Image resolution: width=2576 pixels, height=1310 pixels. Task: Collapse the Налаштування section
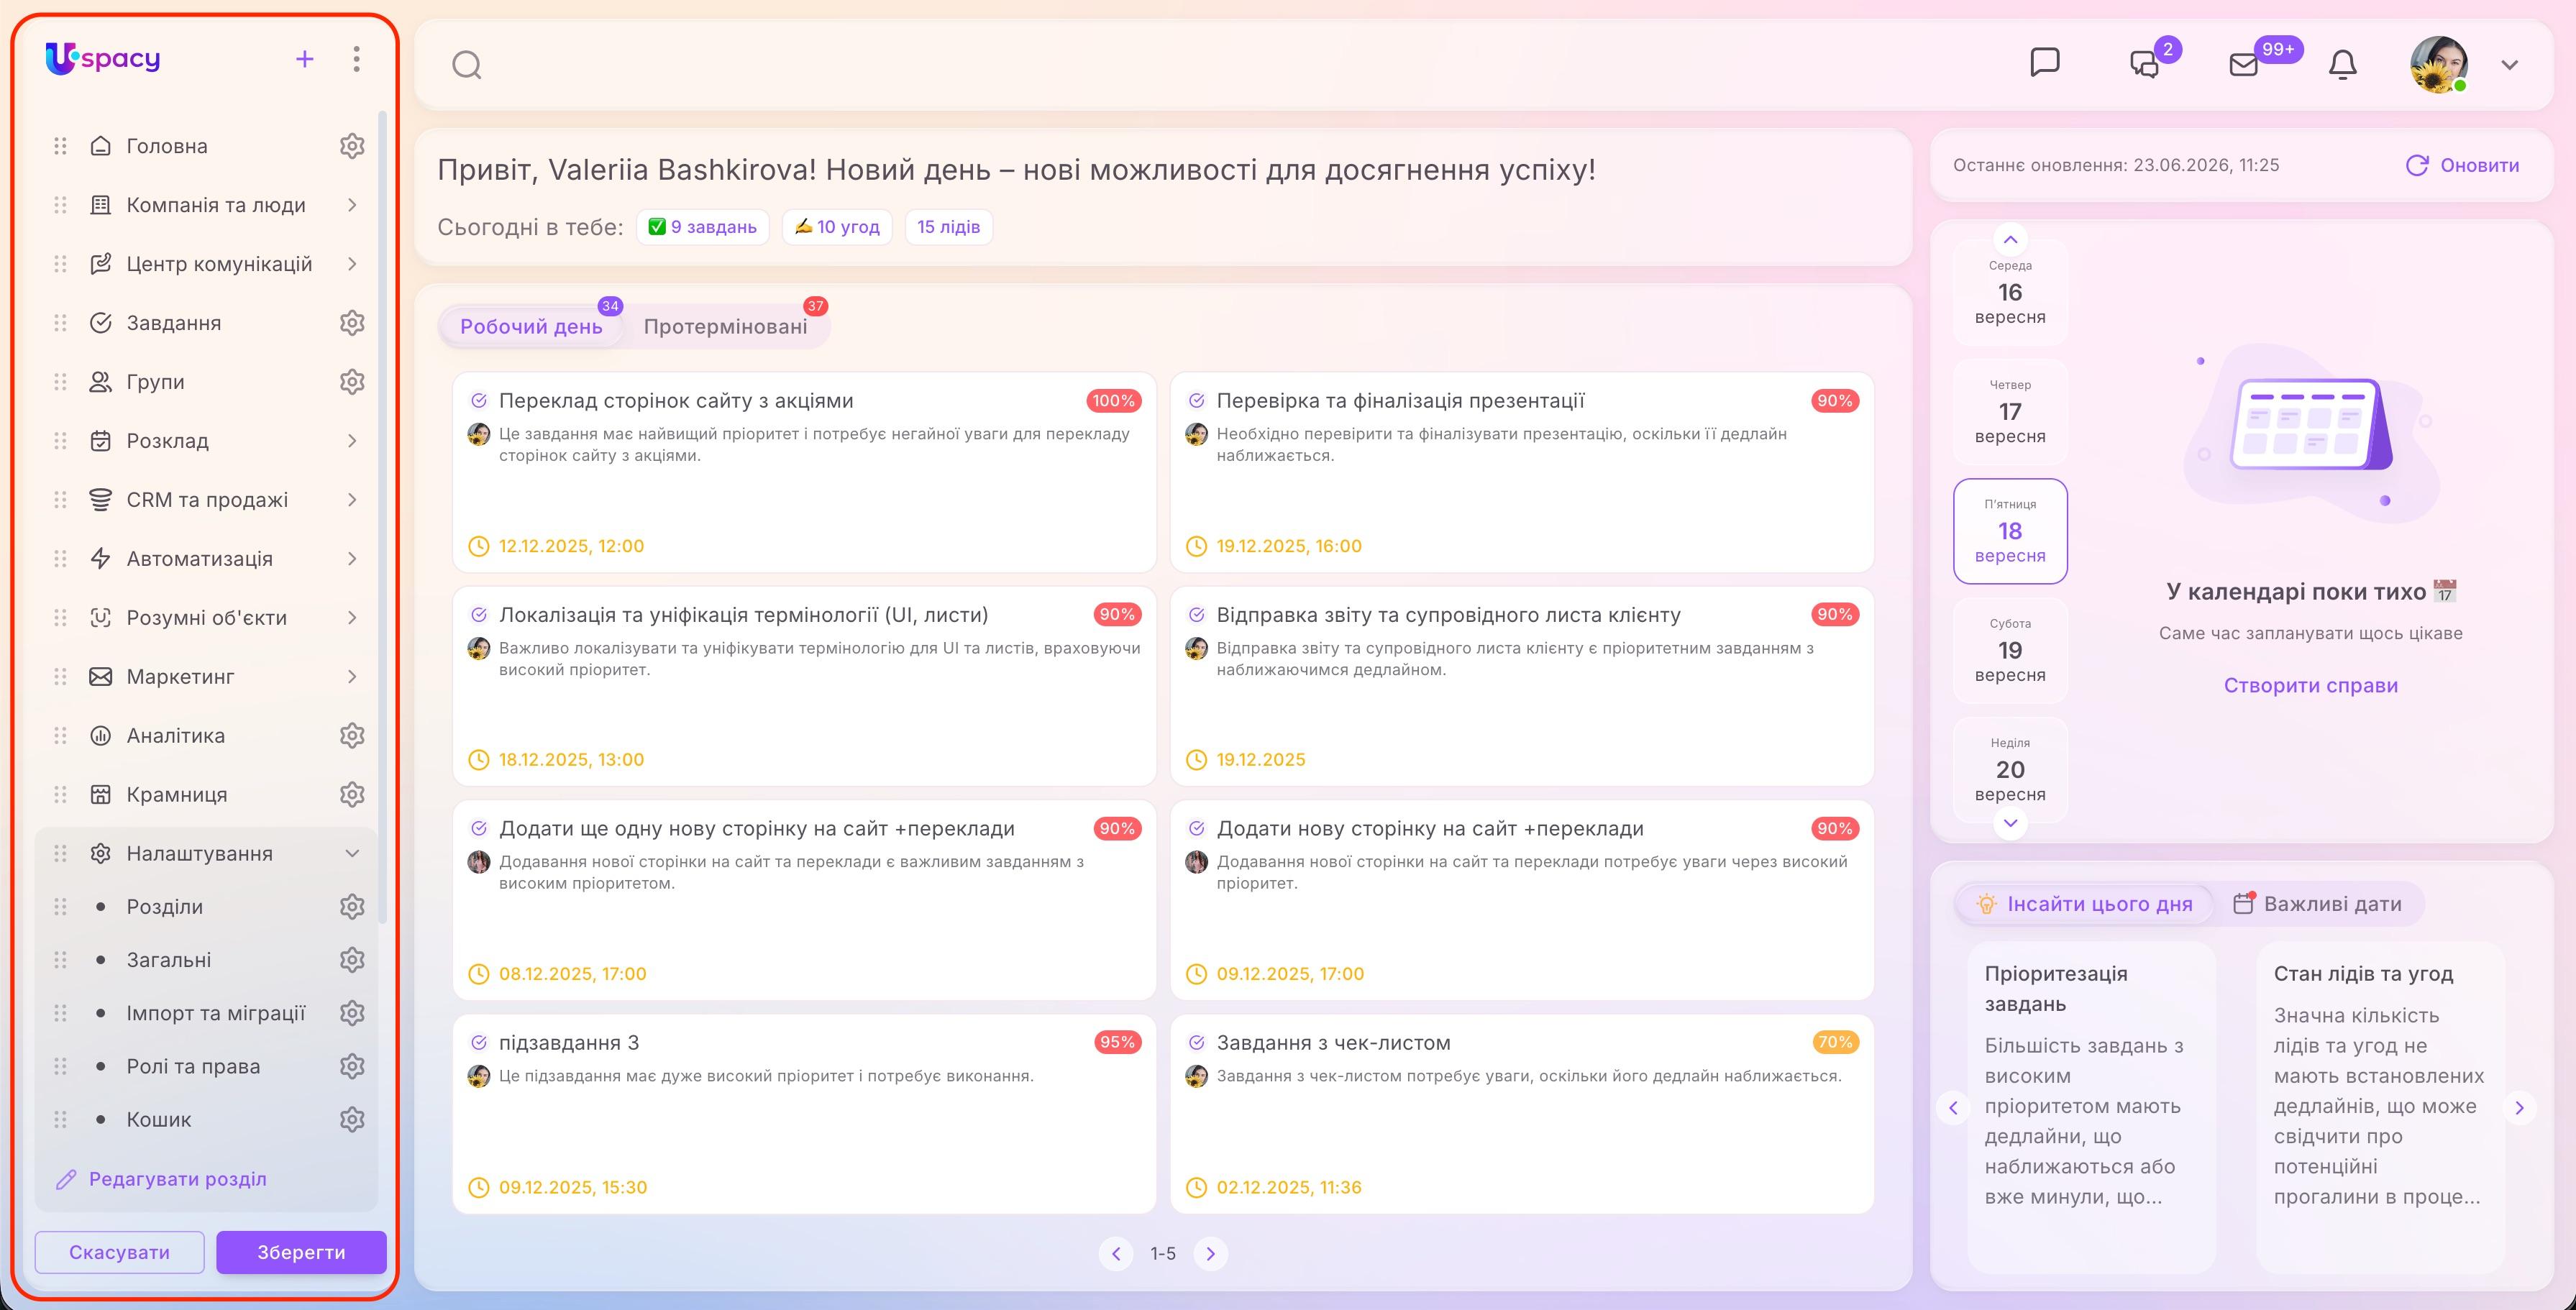352,854
